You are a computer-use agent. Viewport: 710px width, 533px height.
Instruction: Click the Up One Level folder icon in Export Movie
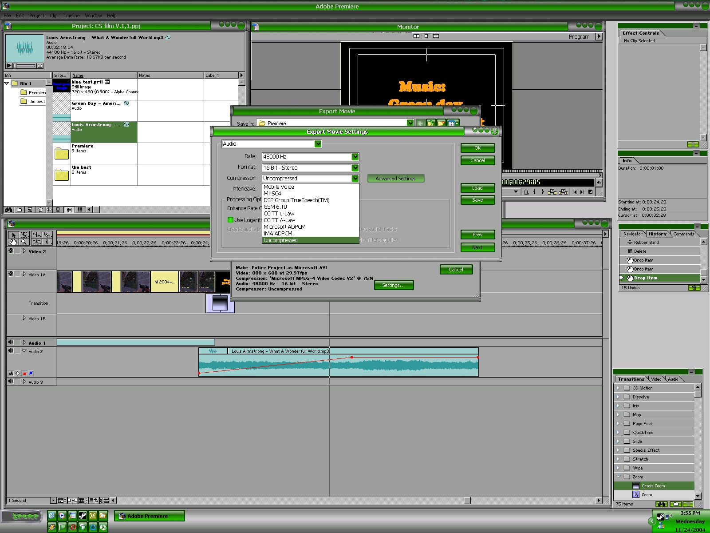click(430, 123)
